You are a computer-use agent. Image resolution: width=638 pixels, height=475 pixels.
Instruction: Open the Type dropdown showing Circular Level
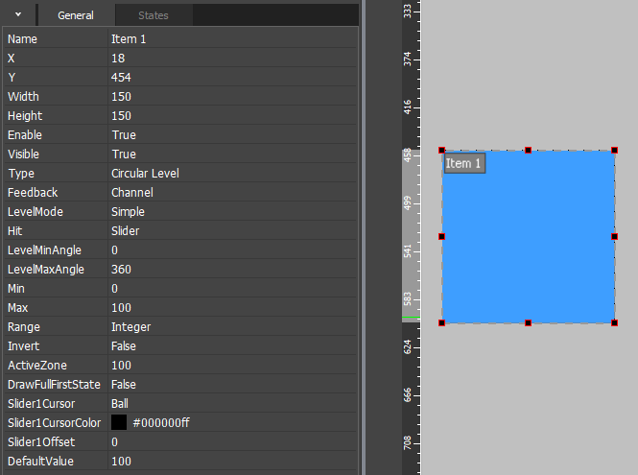230,174
